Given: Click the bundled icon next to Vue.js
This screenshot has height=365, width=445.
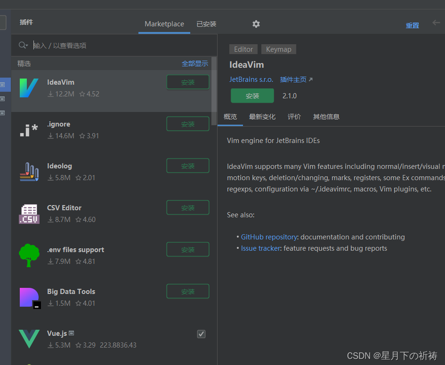Looking at the screenshot, I should click(72, 333).
